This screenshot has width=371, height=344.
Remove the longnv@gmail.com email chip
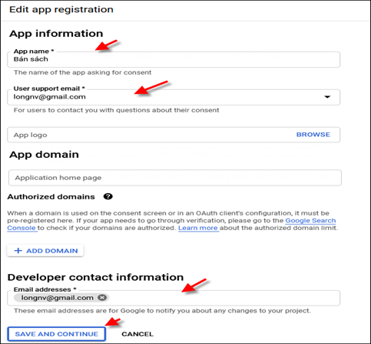[102, 298]
